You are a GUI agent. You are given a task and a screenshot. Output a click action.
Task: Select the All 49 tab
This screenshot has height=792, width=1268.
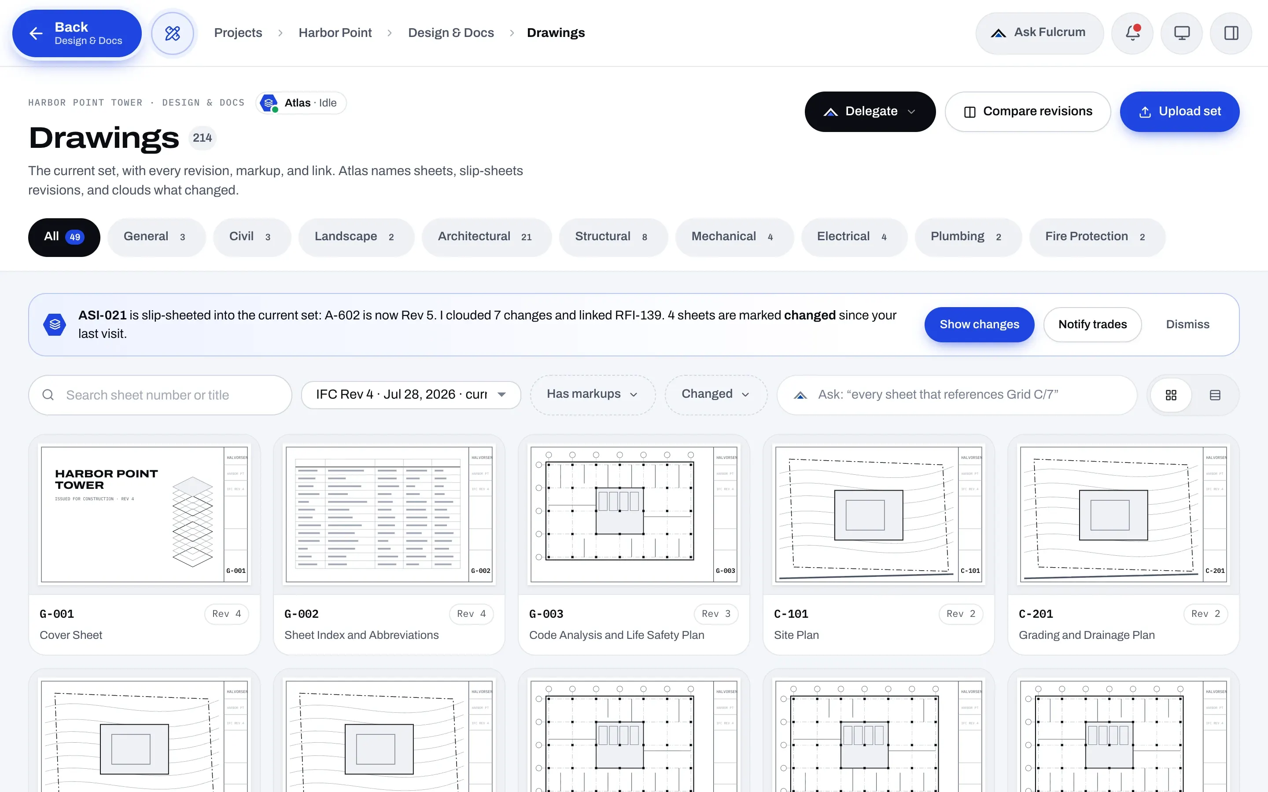(64, 237)
